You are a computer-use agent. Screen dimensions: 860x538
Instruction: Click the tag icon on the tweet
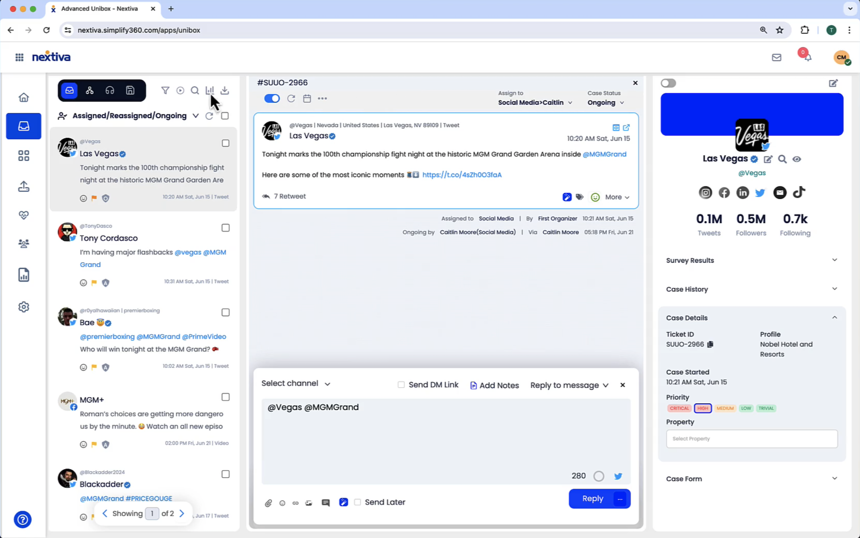click(x=580, y=197)
